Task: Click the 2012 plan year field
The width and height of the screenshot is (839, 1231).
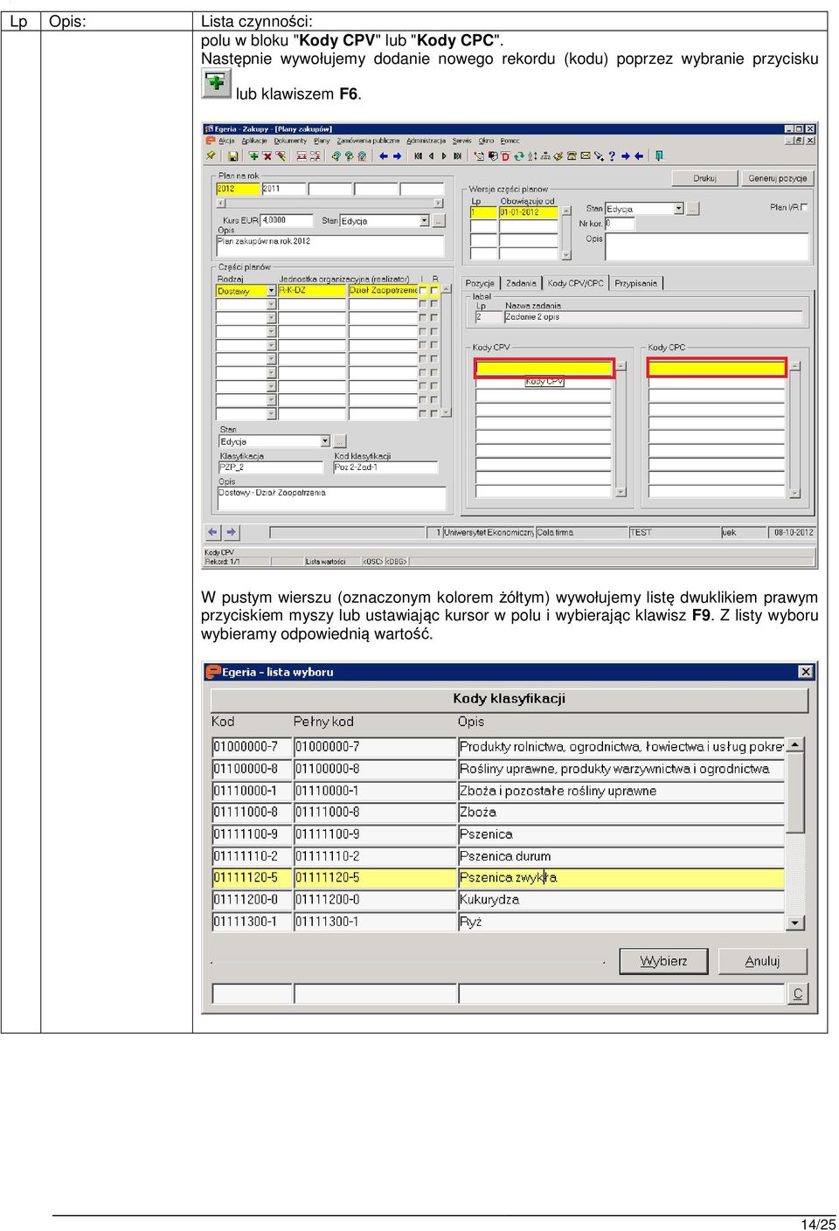Action: [x=238, y=189]
